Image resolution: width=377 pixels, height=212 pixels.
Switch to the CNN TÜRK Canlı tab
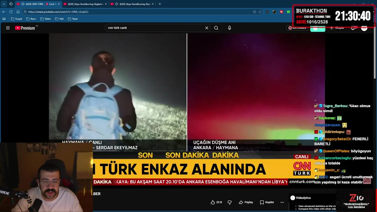[x=38, y=4]
